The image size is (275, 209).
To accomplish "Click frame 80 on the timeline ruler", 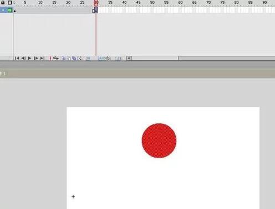I will pyautogui.click(x=236, y=3).
